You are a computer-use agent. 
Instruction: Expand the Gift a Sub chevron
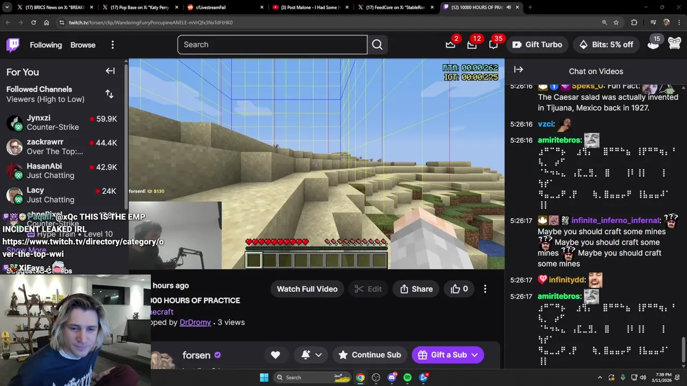click(x=474, y=355)
